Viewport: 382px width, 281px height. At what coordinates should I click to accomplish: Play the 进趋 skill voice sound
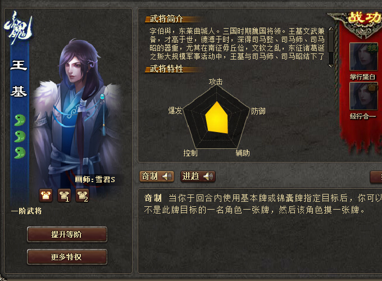click(208, 176)
